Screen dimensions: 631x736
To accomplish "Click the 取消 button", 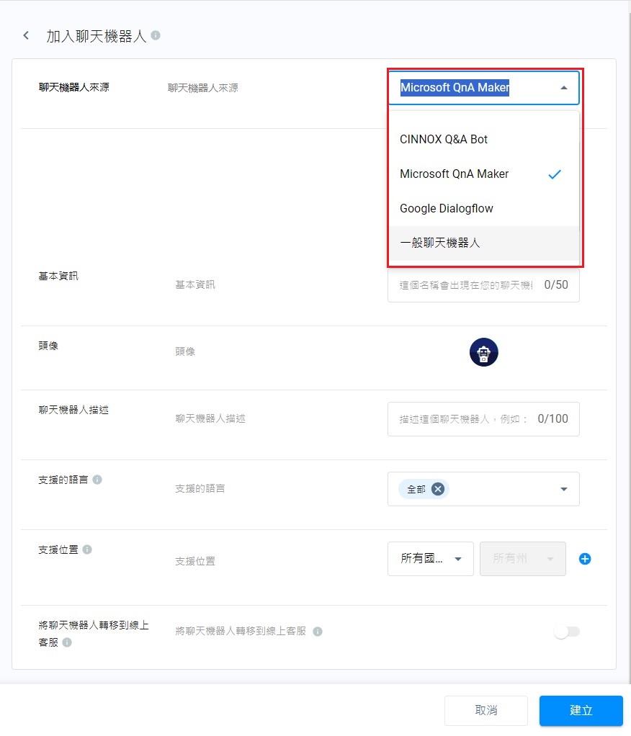I will tap(486, 710).
